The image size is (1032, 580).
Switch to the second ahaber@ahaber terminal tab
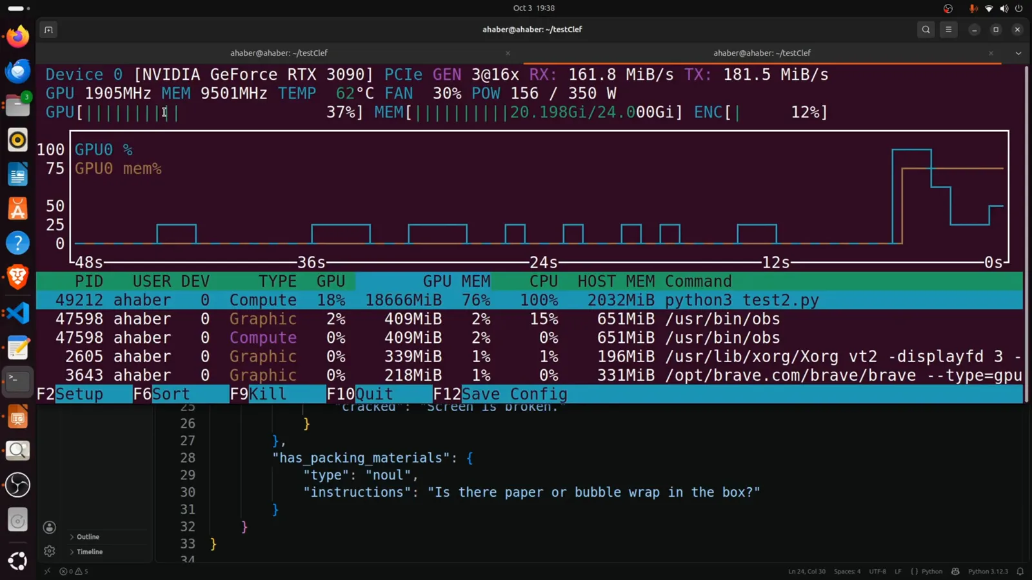(762, 53)
